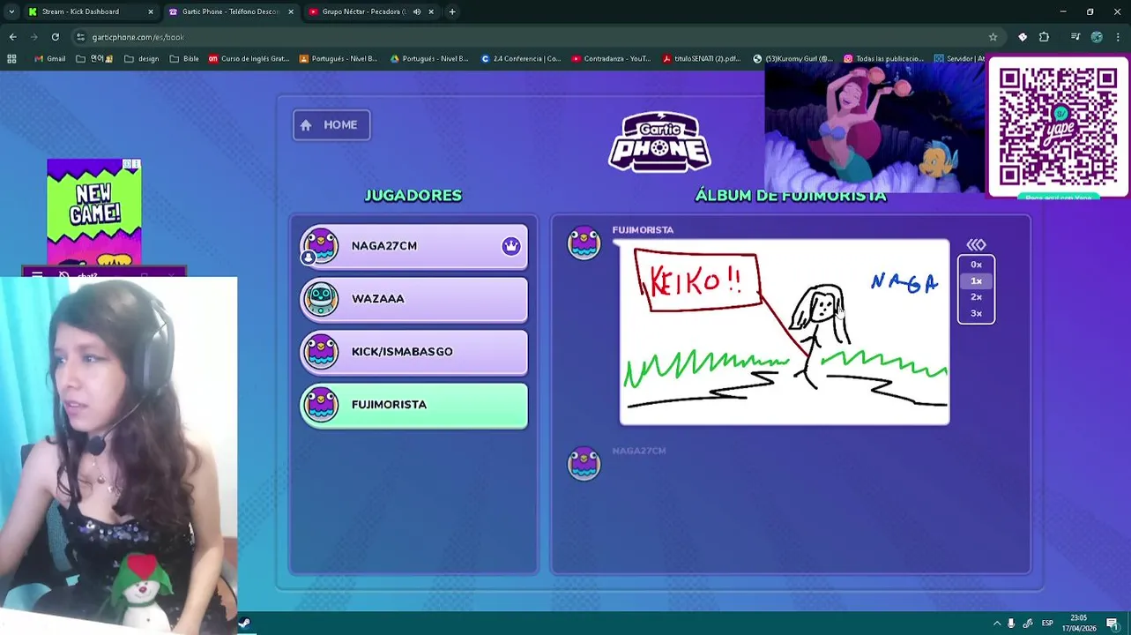Click the rewind double-arrow above speed options
Viewport: 1131px width, 635px height.
(x=976, y=245)
